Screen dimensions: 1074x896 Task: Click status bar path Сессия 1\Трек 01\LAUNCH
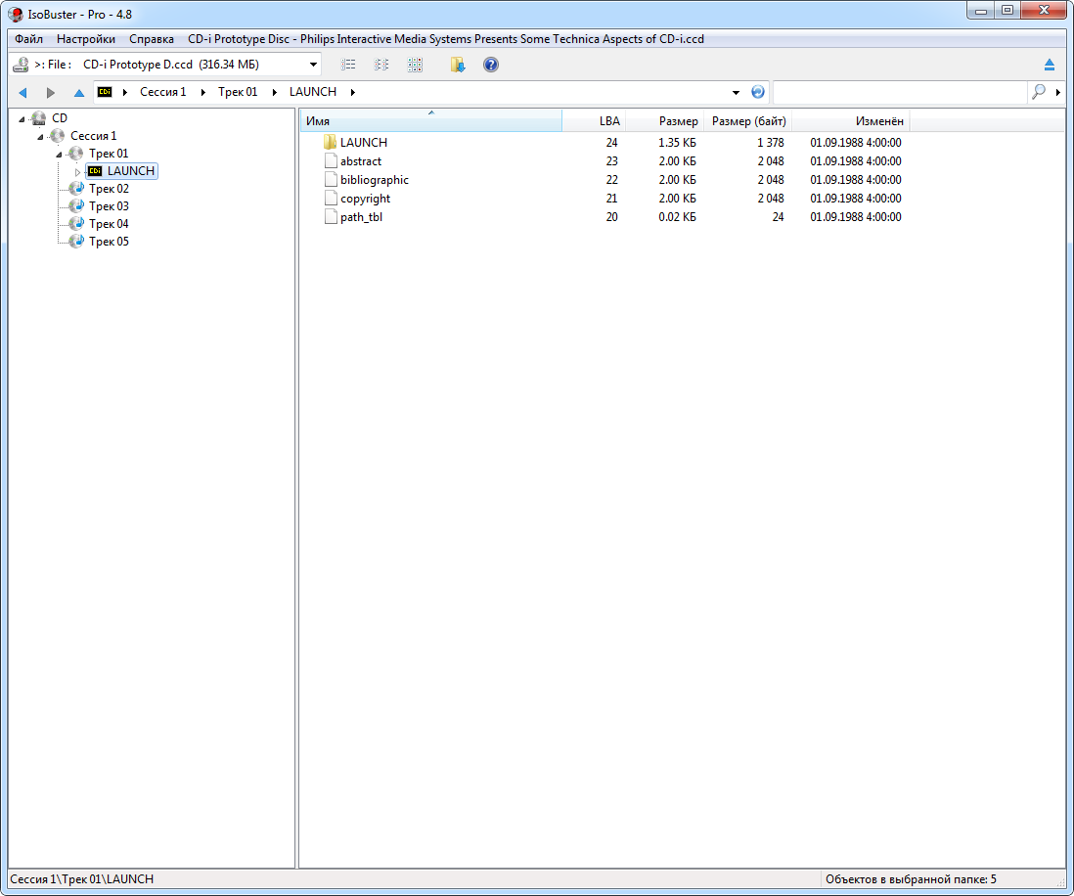click(82, 878)
